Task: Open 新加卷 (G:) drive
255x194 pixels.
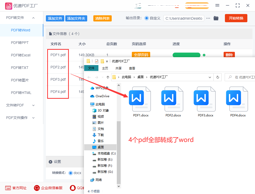Action: 103,172
